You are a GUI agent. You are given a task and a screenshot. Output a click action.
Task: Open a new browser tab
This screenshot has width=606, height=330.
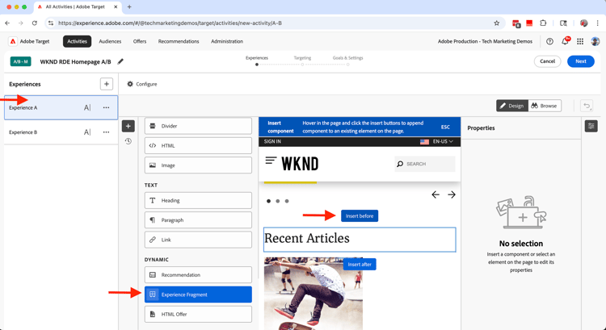point(129,7)
